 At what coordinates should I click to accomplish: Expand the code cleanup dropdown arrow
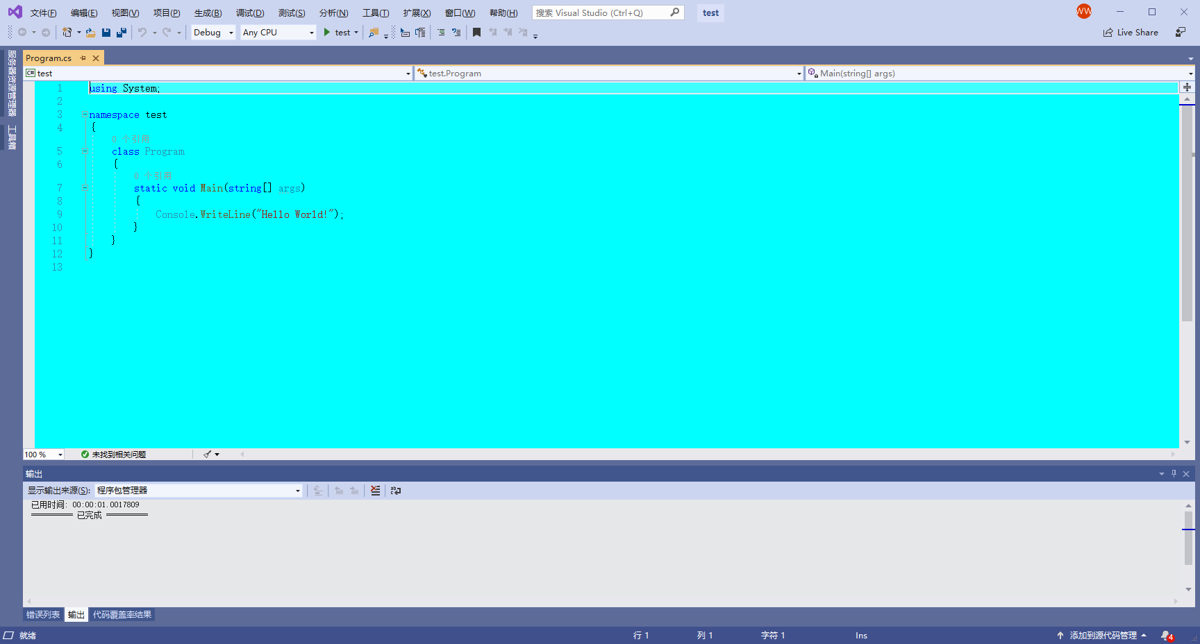(x=217, y=455)
